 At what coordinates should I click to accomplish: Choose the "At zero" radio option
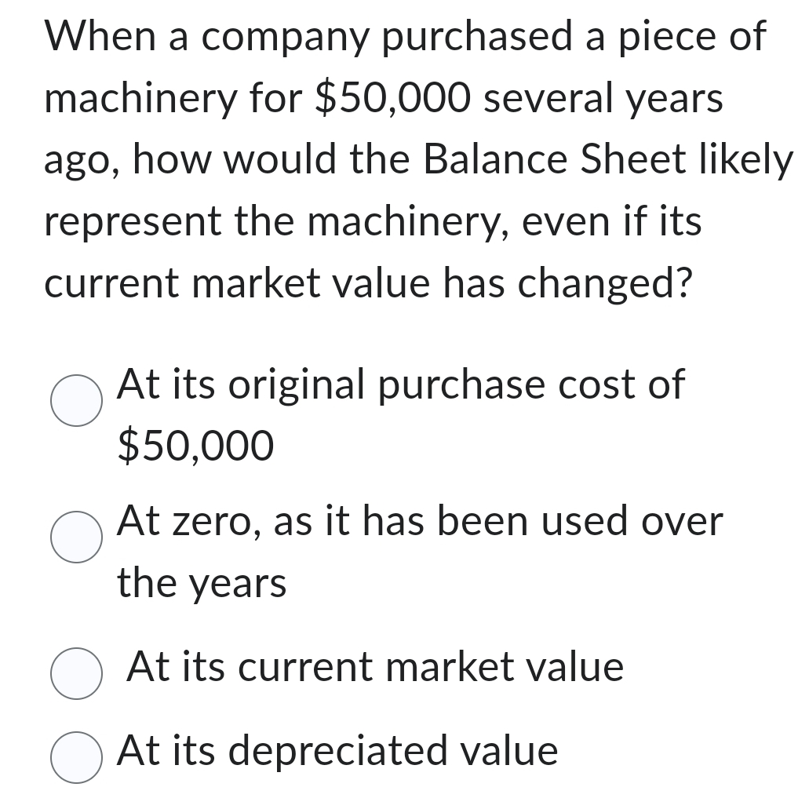(x=76, y=537)
